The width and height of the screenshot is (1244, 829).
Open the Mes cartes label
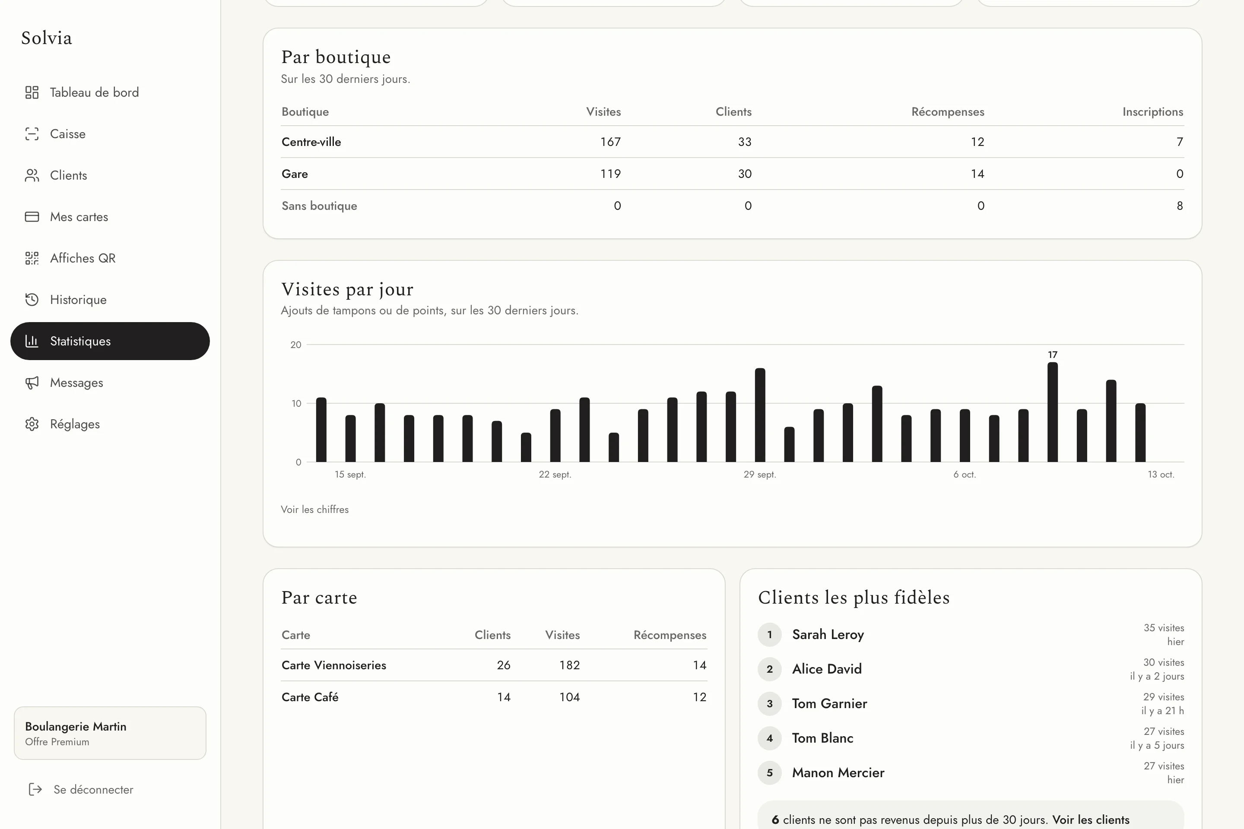coord(79,217)
